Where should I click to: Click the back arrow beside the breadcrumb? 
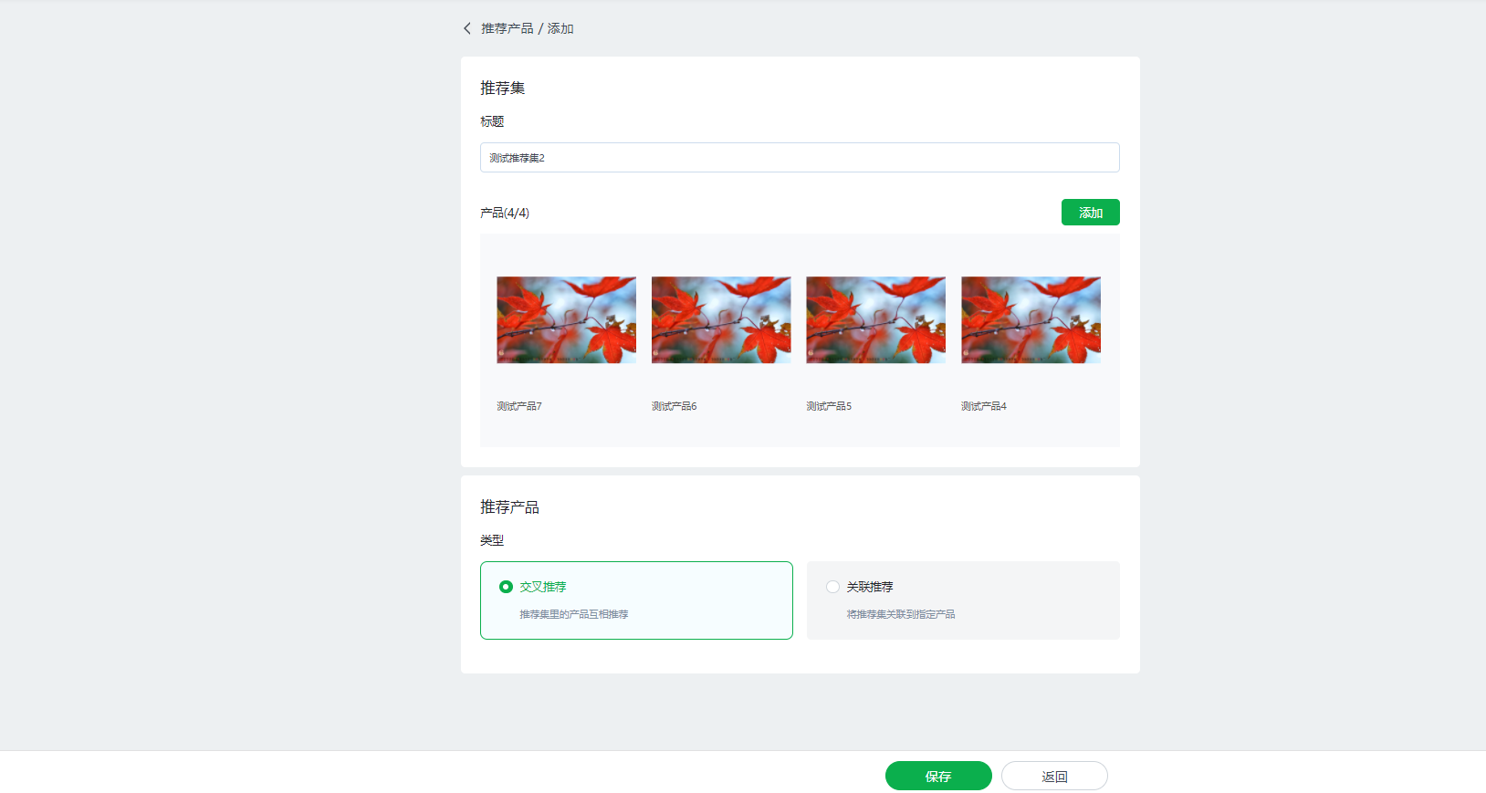coord(467,28)
